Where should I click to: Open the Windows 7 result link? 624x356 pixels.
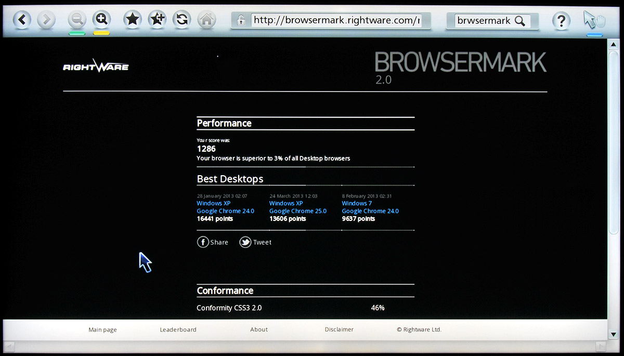pos(357,203)
